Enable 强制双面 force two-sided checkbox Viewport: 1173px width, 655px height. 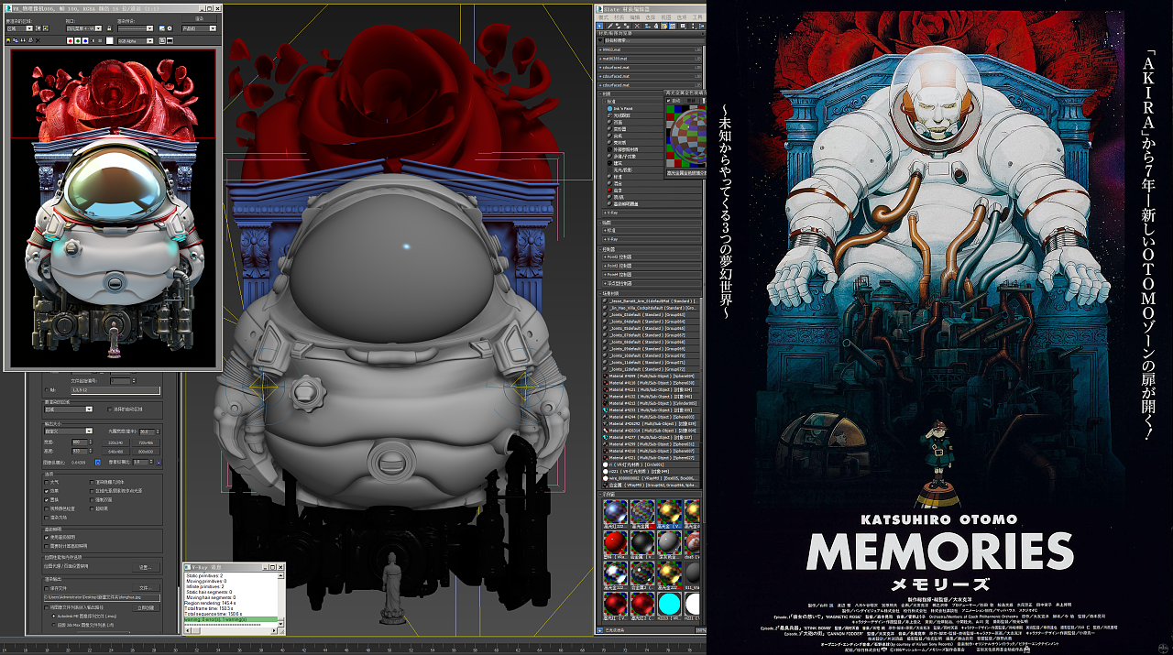pos(92,499)
